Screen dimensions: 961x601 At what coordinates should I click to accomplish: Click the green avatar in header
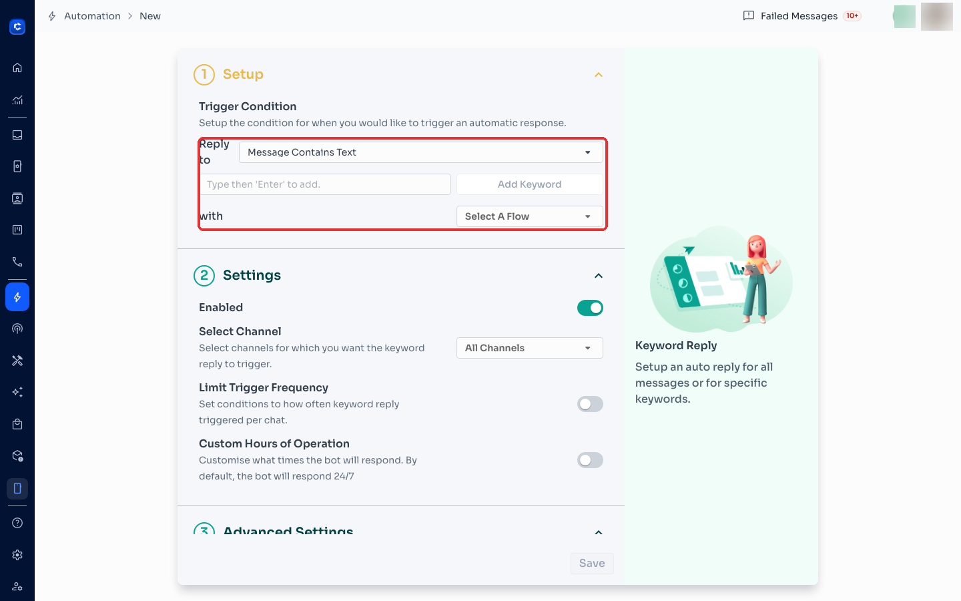[904, 17]
